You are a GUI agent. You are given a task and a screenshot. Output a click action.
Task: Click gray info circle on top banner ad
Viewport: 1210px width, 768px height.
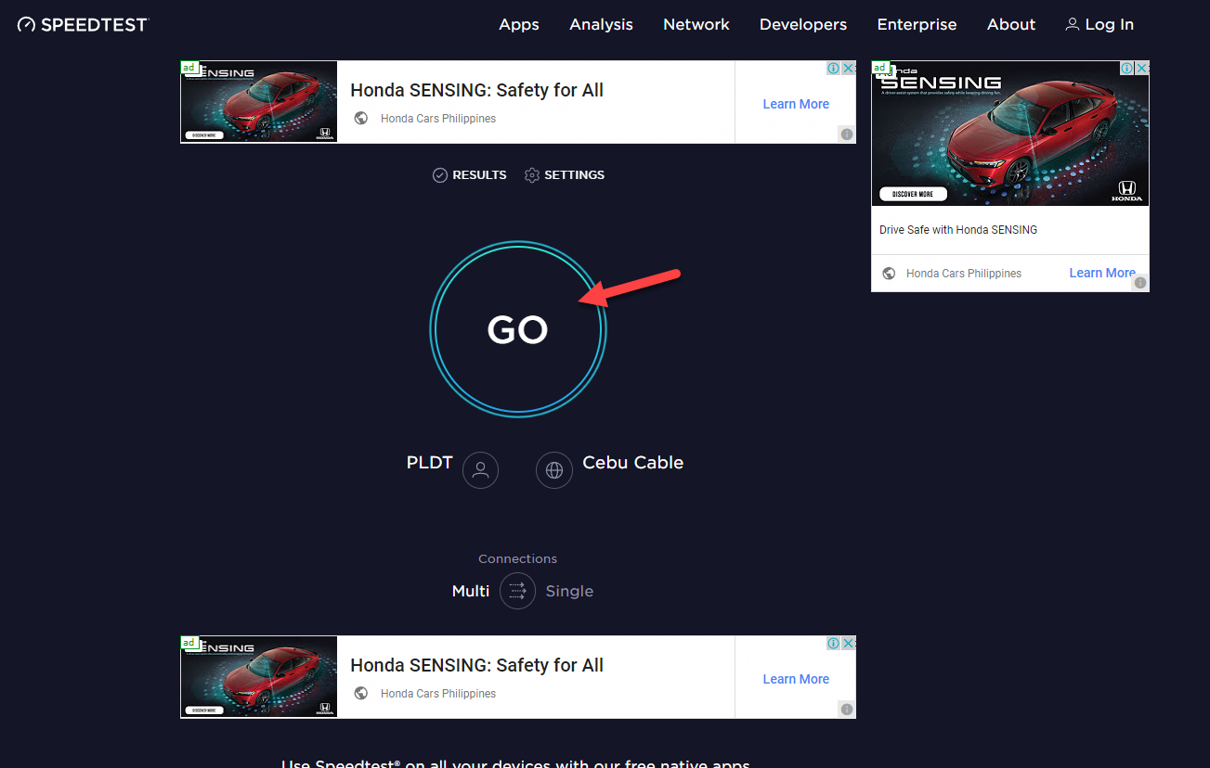(x=847, y=134)
